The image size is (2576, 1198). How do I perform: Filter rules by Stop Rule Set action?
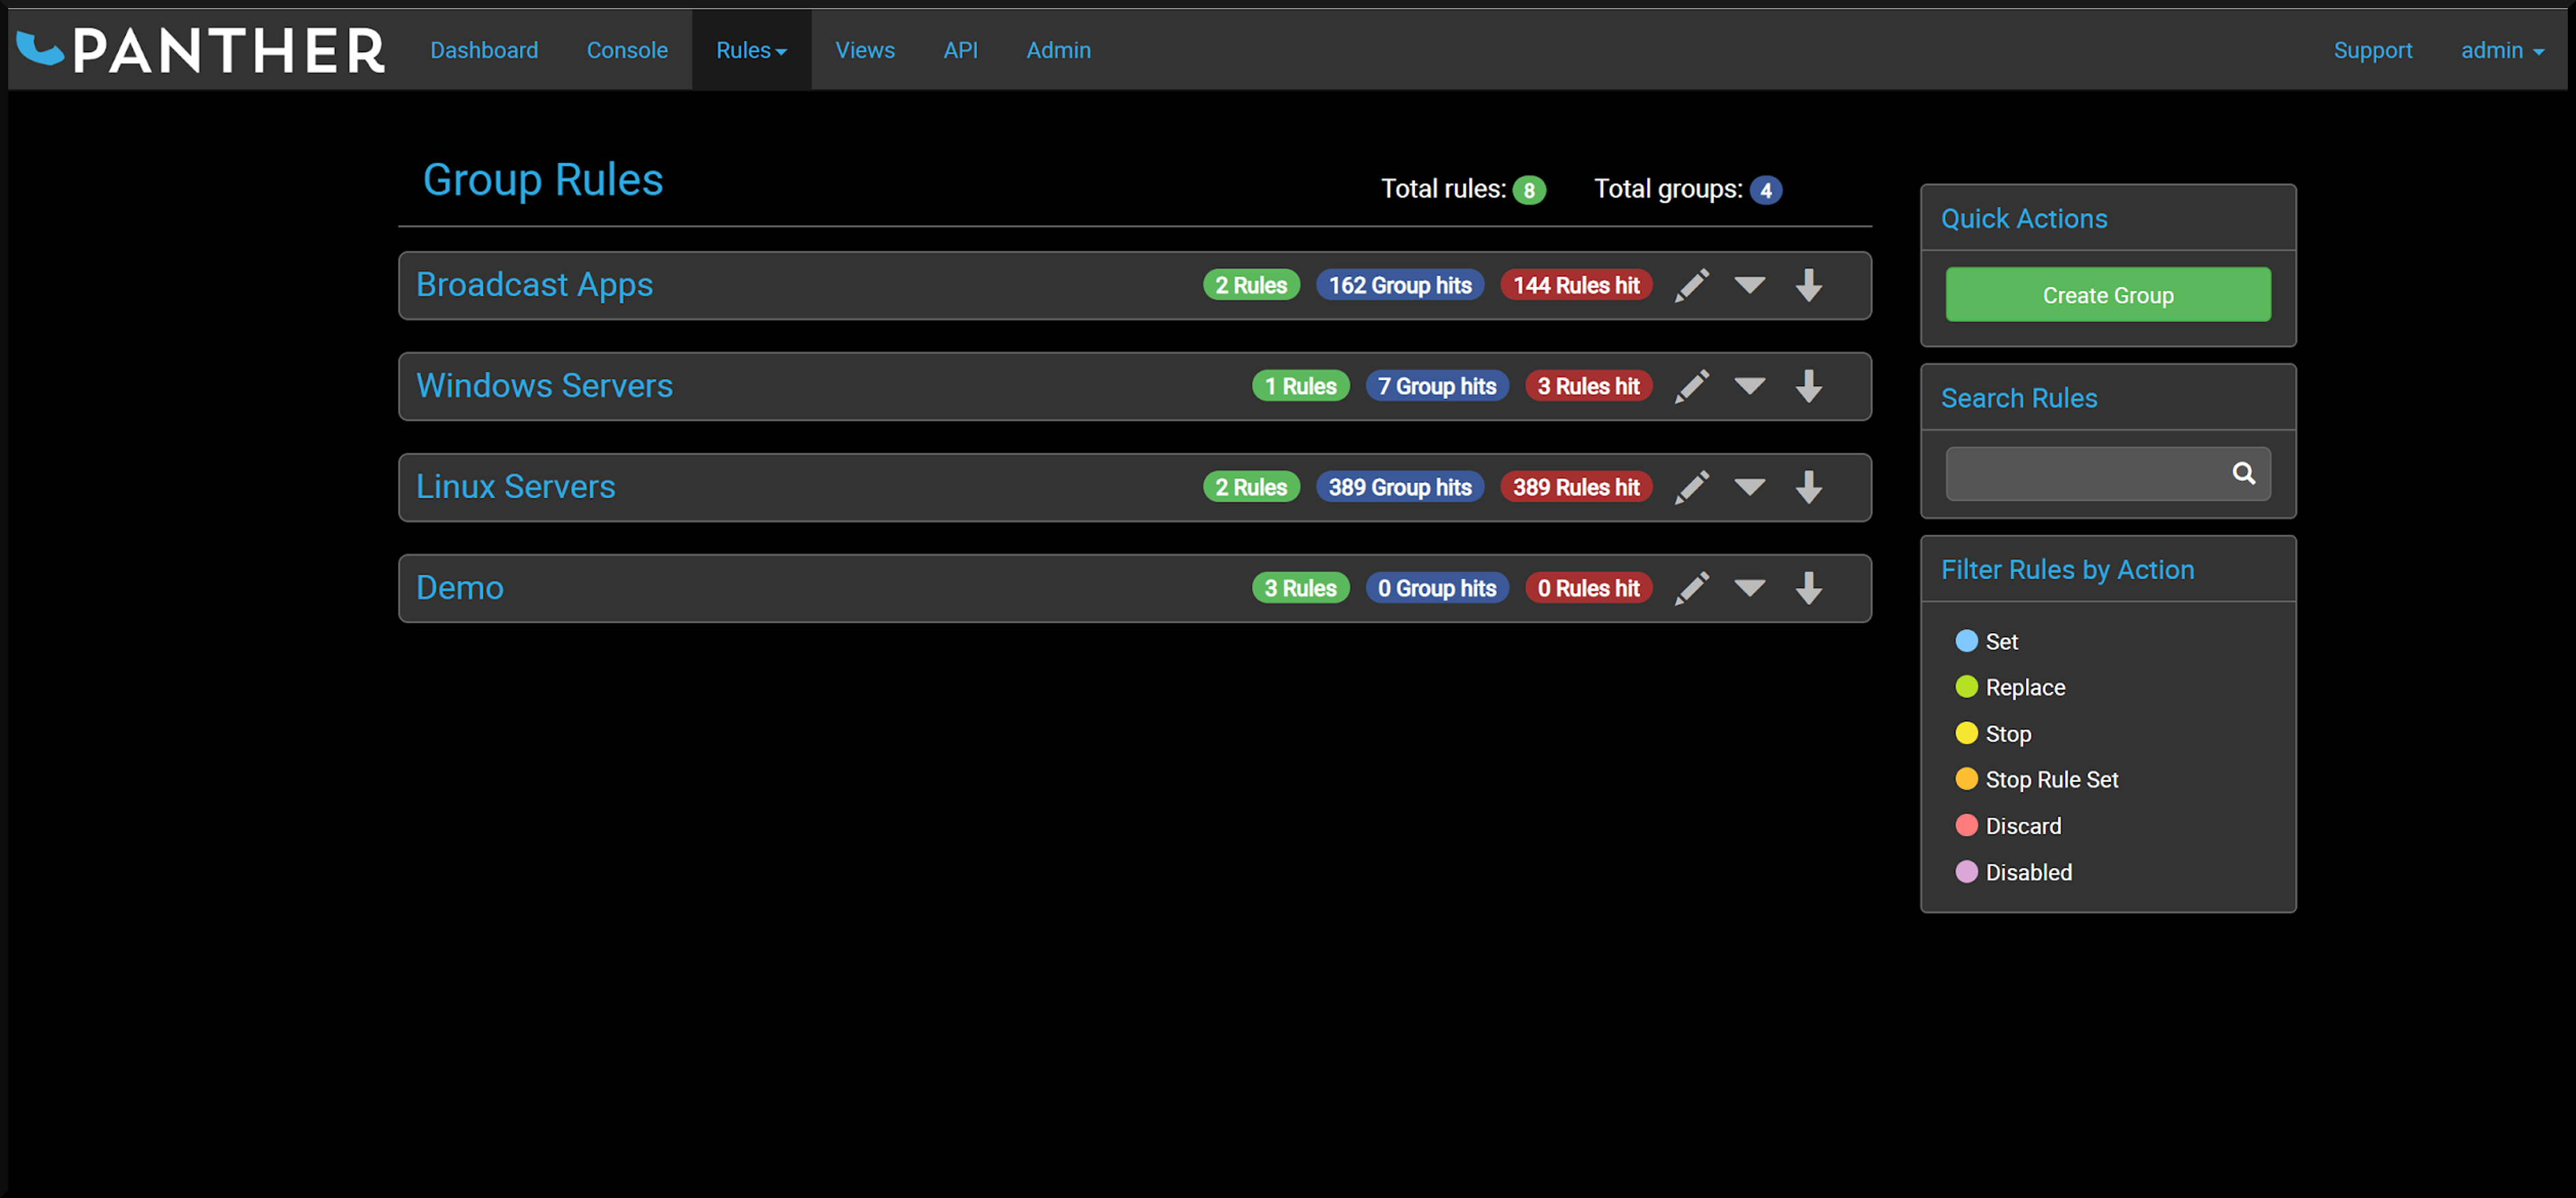tap(2036, 779)
